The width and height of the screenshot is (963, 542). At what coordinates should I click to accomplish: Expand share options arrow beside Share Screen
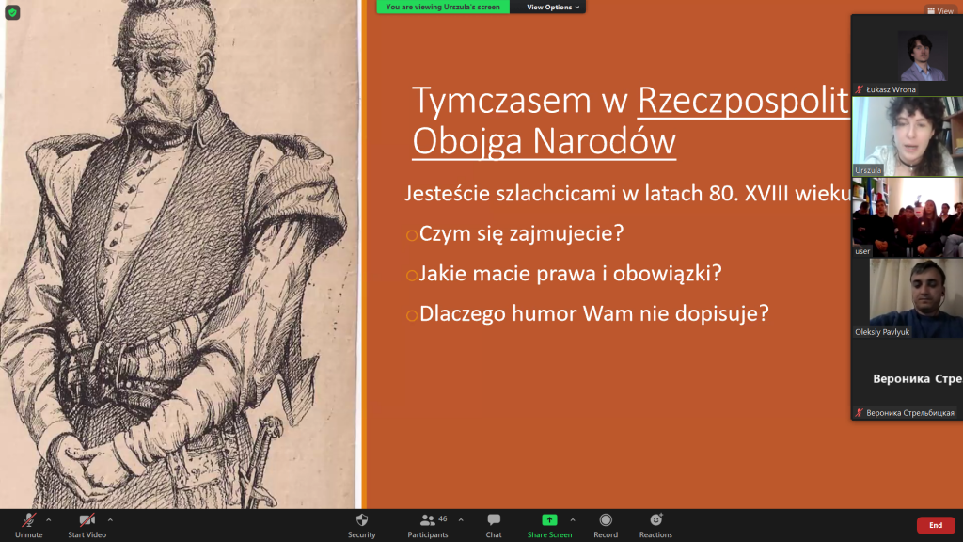click(x=573, y=519)
